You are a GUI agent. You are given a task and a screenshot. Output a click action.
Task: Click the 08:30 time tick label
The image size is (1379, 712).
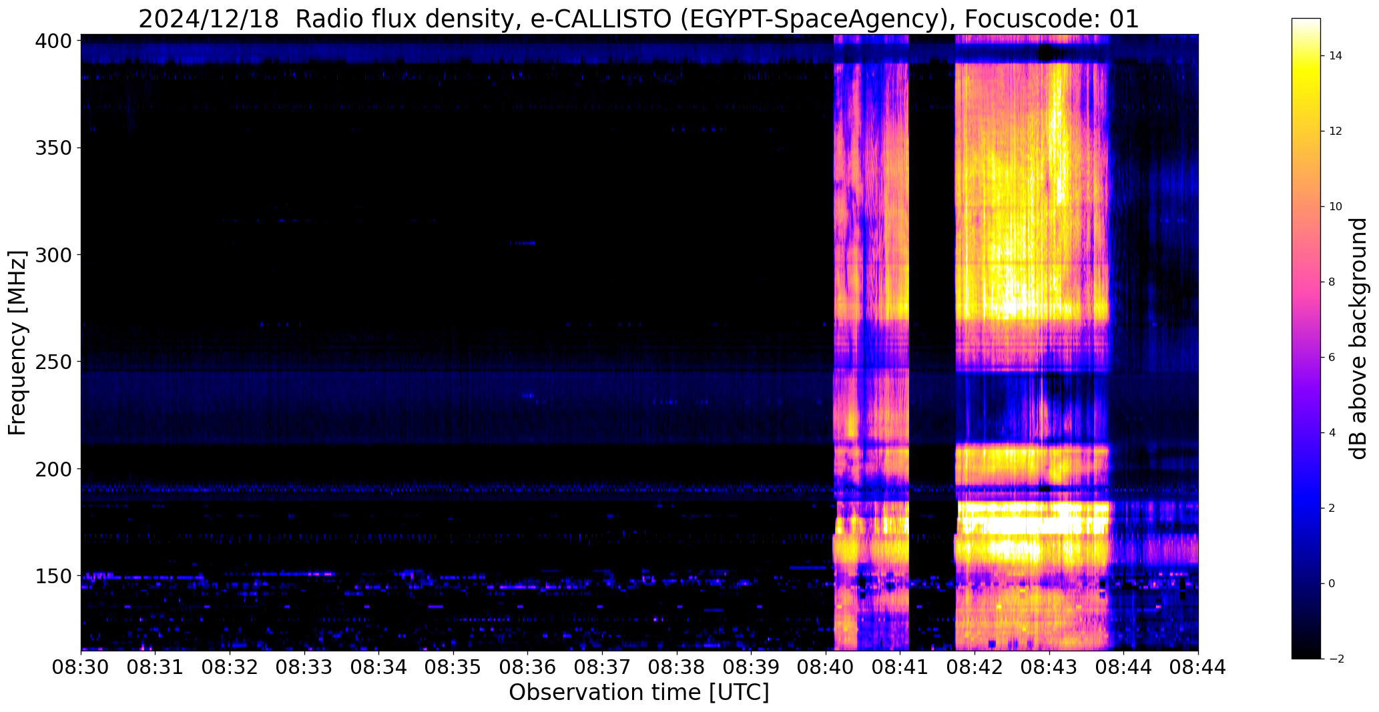pyautogui.click(x=81, y=668)
